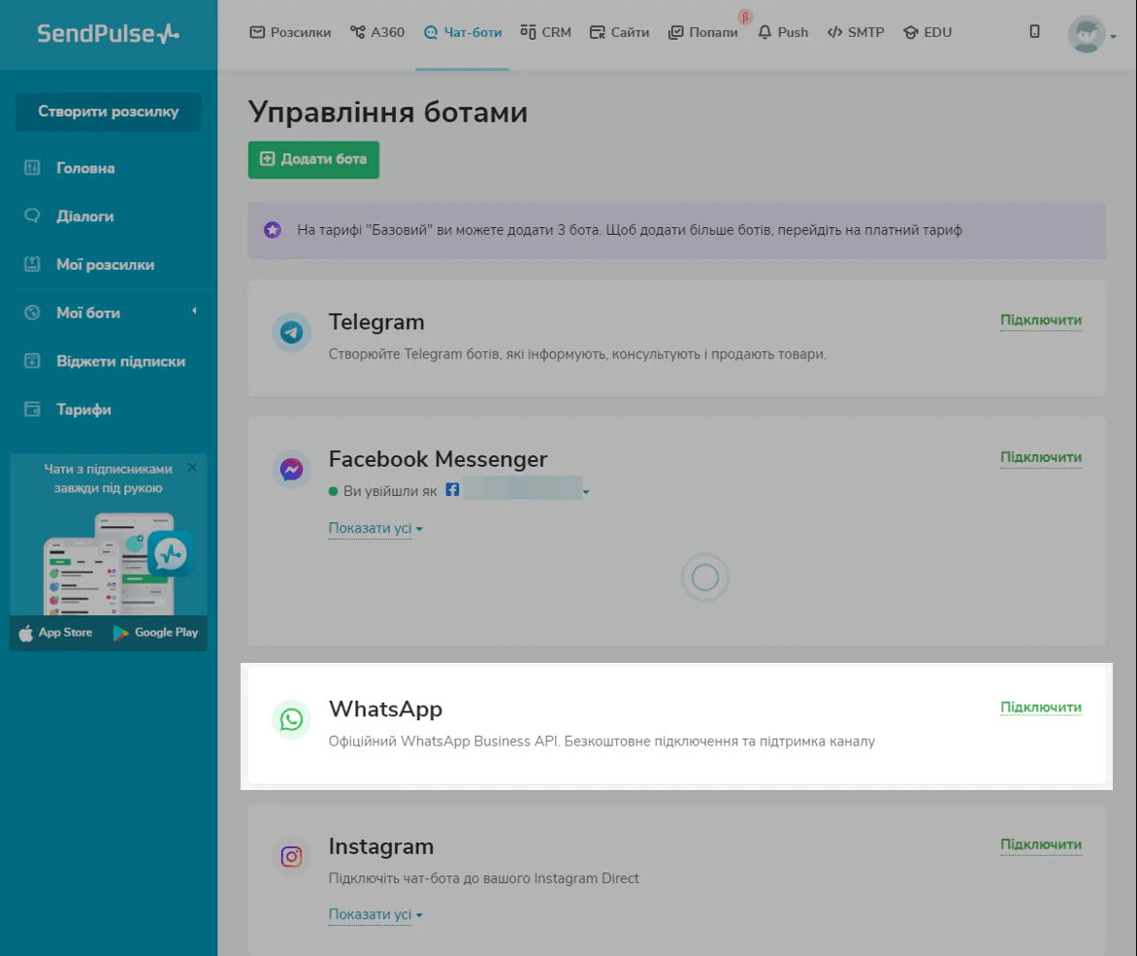Open the Facebook account dropdown arrow
Viewport: 1137px width, 956px height.
586,493
